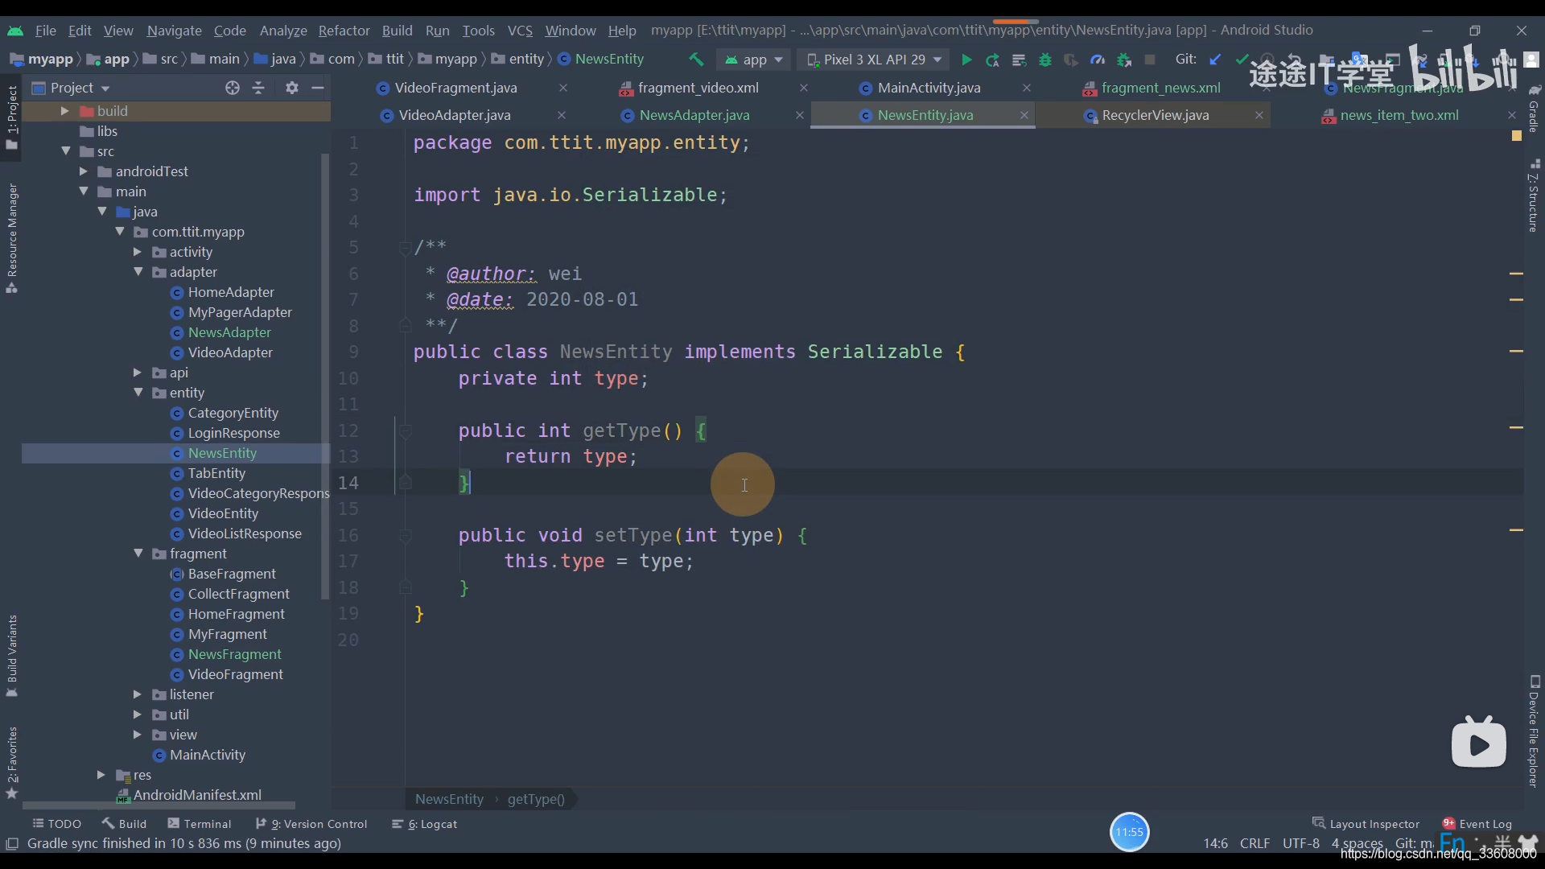
Task: Open the Event Log panel
Action: (1477, 824)
